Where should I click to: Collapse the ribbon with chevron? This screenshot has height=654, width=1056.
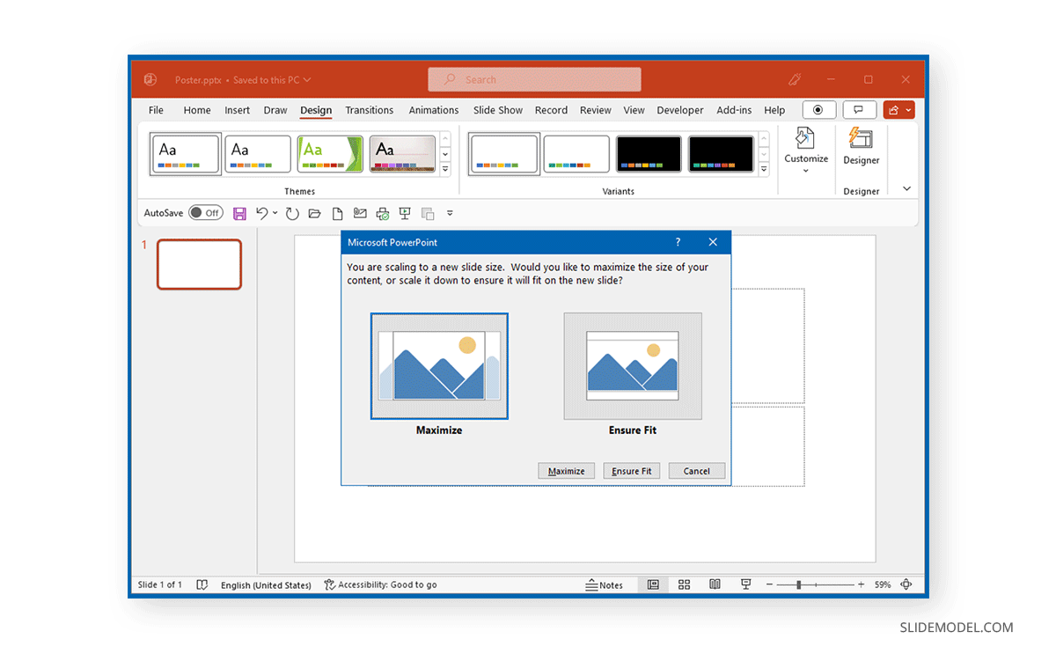(x=906, y=189)
